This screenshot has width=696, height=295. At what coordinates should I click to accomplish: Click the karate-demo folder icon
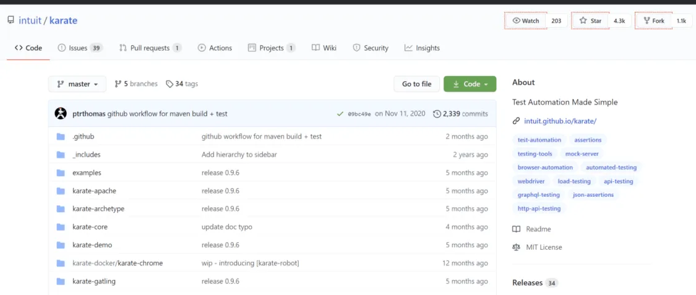[x=61, y=245]
